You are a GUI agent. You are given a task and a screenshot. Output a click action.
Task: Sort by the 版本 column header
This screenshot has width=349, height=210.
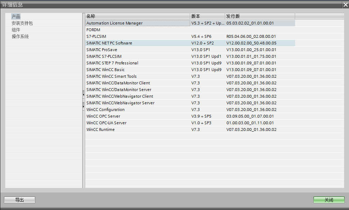pyautogui.click(x=207, y=16)
